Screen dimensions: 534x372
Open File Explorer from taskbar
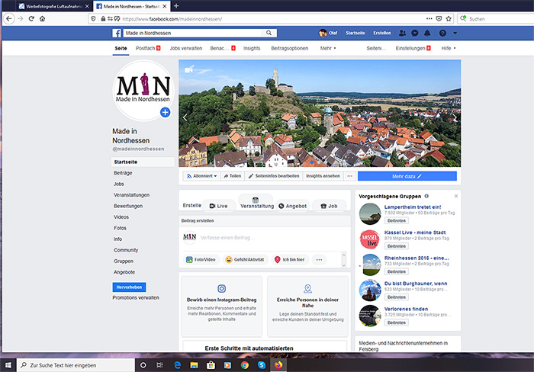click(194, 365)
